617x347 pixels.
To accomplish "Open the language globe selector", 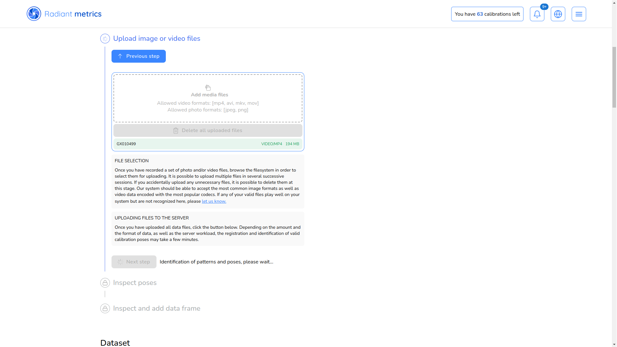I will click(x=558, y=14).
